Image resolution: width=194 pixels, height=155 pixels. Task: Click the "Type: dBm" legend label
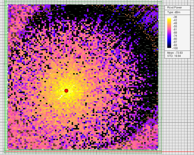(174, 12)
